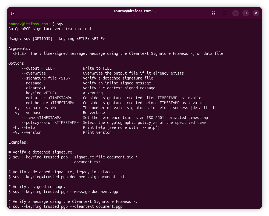Click the -V, --version option
The width and height of the screenshot is (269, 216).
pyautogui.click(x=27, y=133)
